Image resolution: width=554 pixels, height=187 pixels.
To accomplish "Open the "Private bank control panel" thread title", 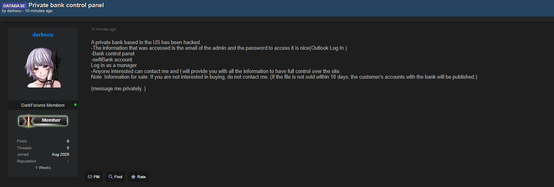I will pos(66,5).
